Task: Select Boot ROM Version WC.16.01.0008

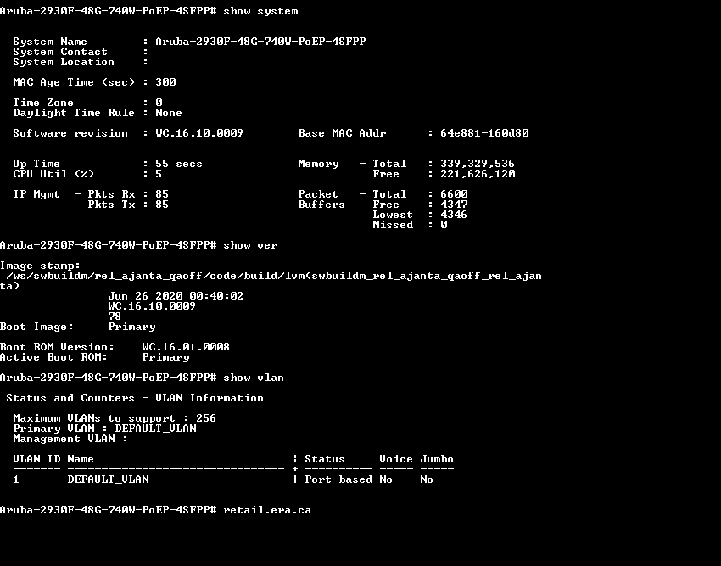Action: [186, 347]
